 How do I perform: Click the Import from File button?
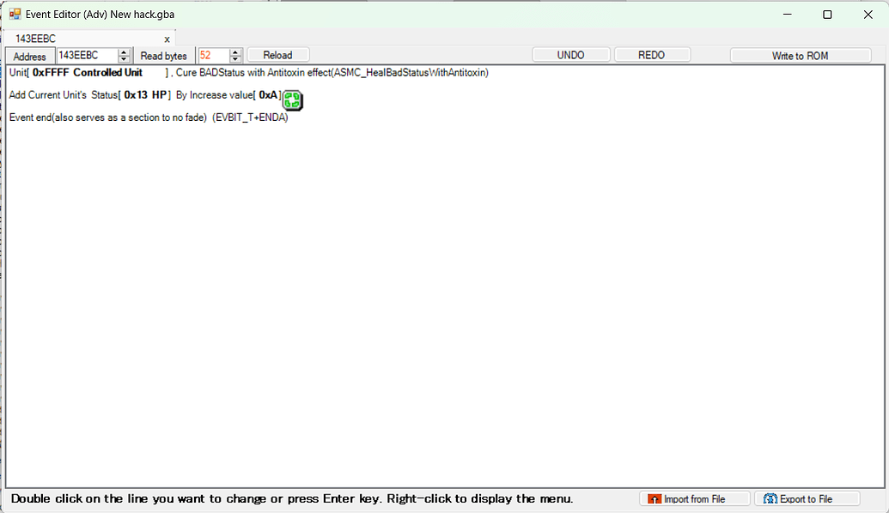pyautogui.click(x=694, y=498)
